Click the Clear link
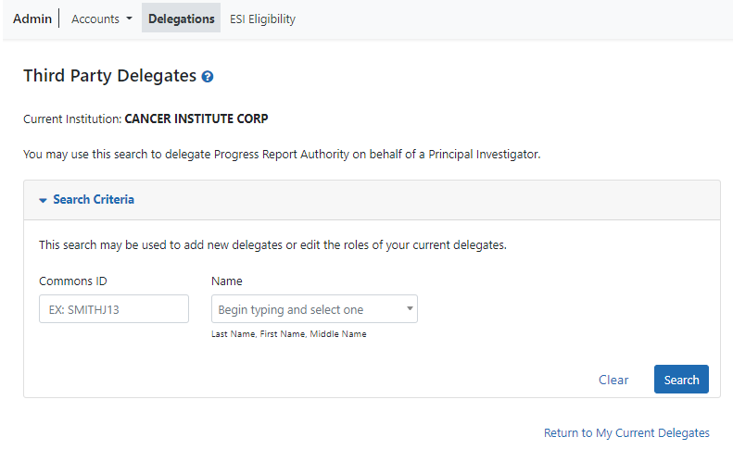Viewport: 733px width, 462px height. coord(613,380)
